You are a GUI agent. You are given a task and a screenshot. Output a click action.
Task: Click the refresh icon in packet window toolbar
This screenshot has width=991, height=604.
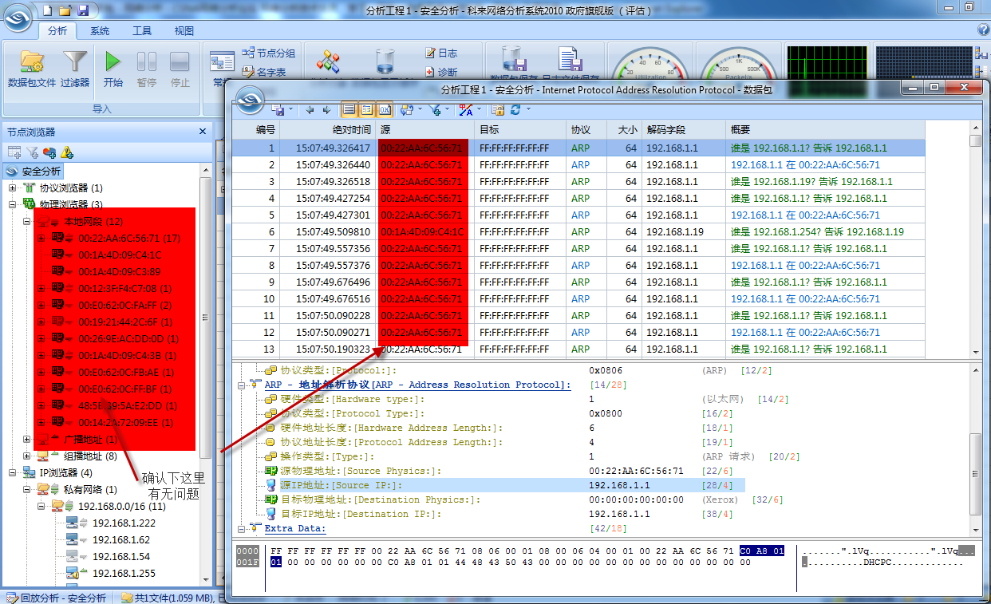coord(515,109)
